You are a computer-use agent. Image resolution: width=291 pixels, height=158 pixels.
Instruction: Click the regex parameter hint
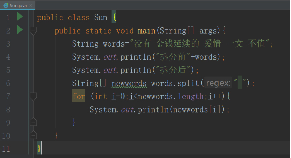point(218,83)
